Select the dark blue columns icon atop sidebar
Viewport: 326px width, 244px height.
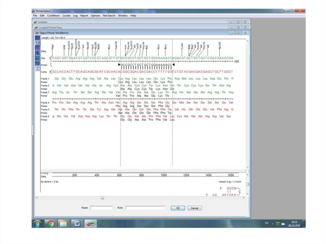[x=38, y=38]
